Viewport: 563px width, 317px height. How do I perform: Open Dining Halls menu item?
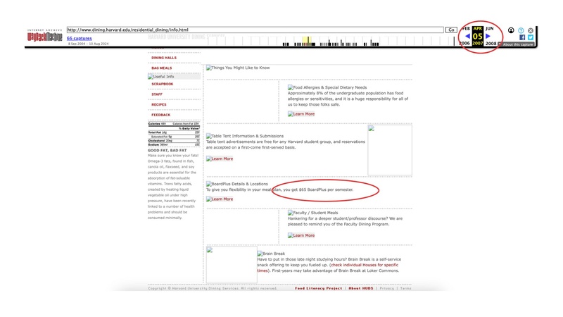[x=164, y=58]
